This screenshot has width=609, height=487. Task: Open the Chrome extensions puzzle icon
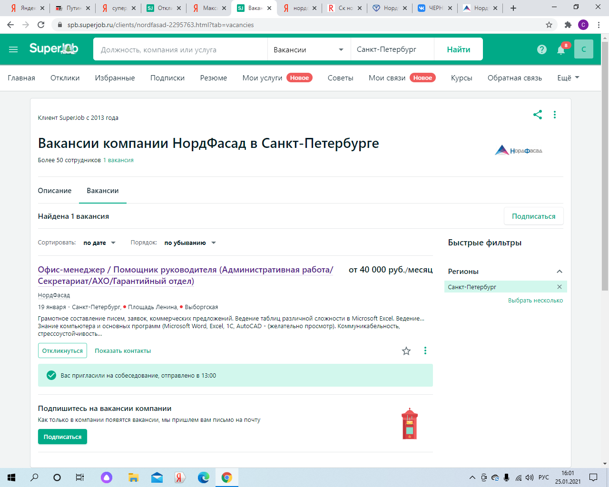(x=568, y=25)
